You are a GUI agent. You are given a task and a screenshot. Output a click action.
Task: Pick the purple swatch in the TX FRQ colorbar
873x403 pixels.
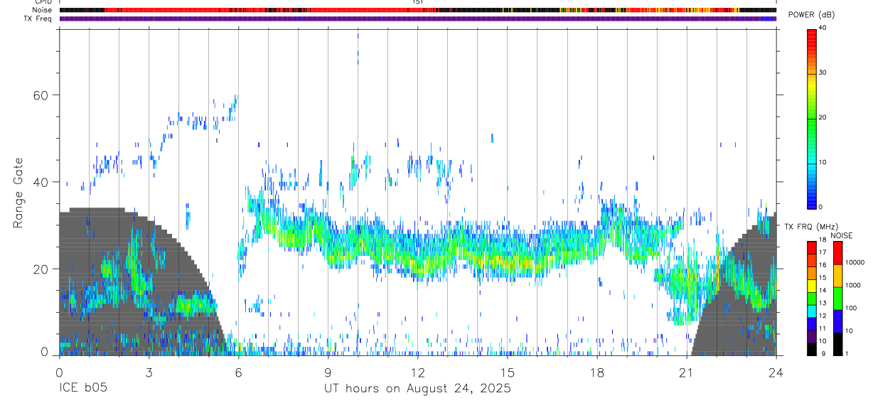coord(811,336)
